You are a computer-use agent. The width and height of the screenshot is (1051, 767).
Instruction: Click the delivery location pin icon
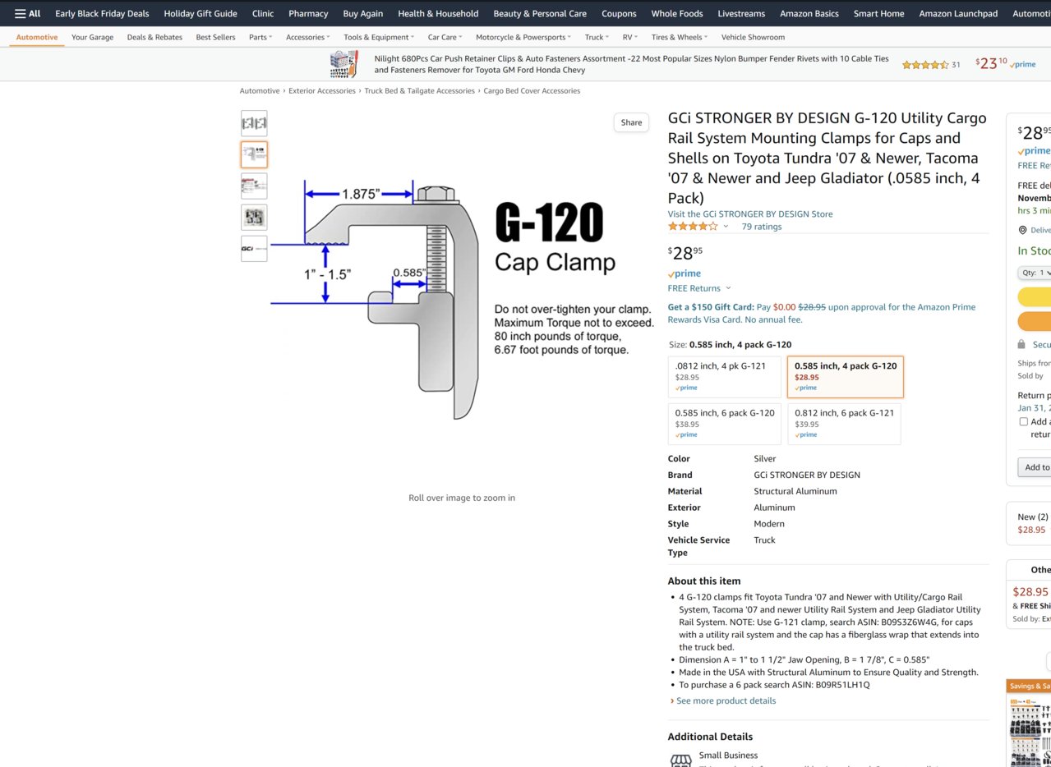point(1022,231)
